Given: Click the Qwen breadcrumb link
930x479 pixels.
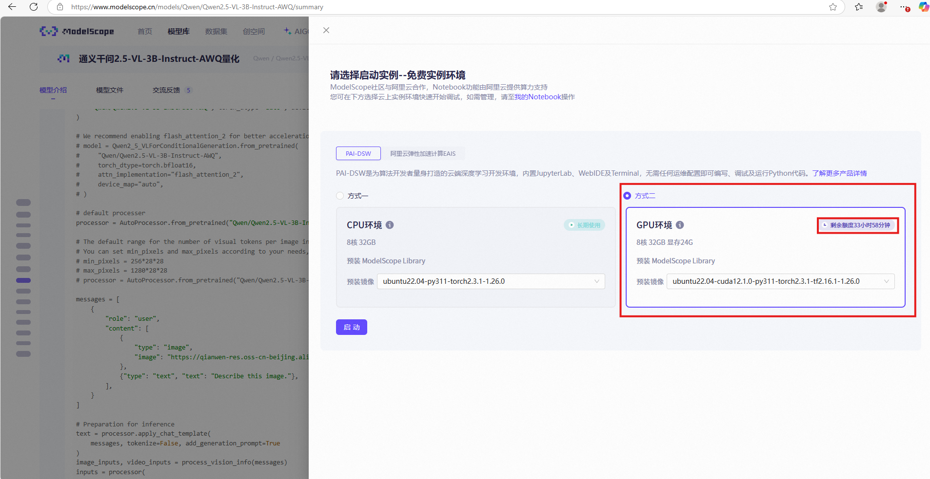Looking at the screenshot, I should [261, 58].
